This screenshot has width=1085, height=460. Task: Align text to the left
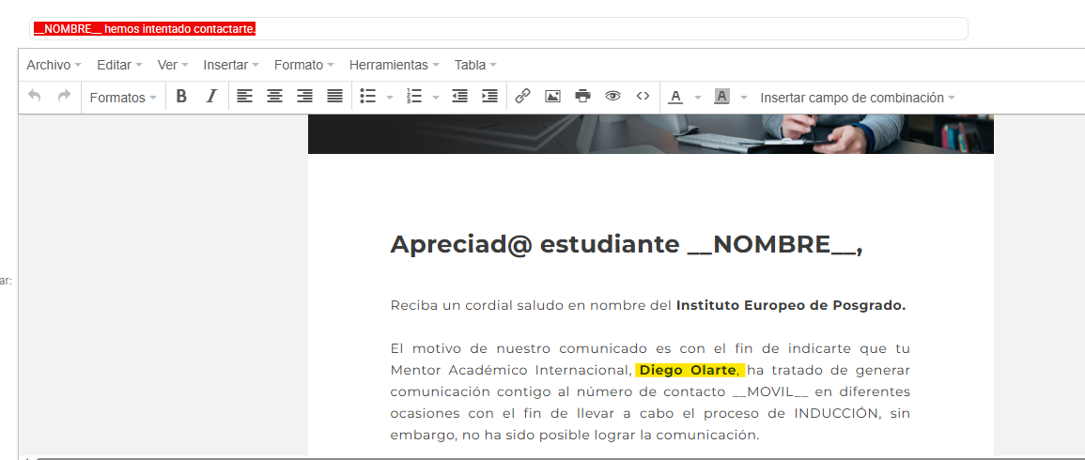click(244, 97)
